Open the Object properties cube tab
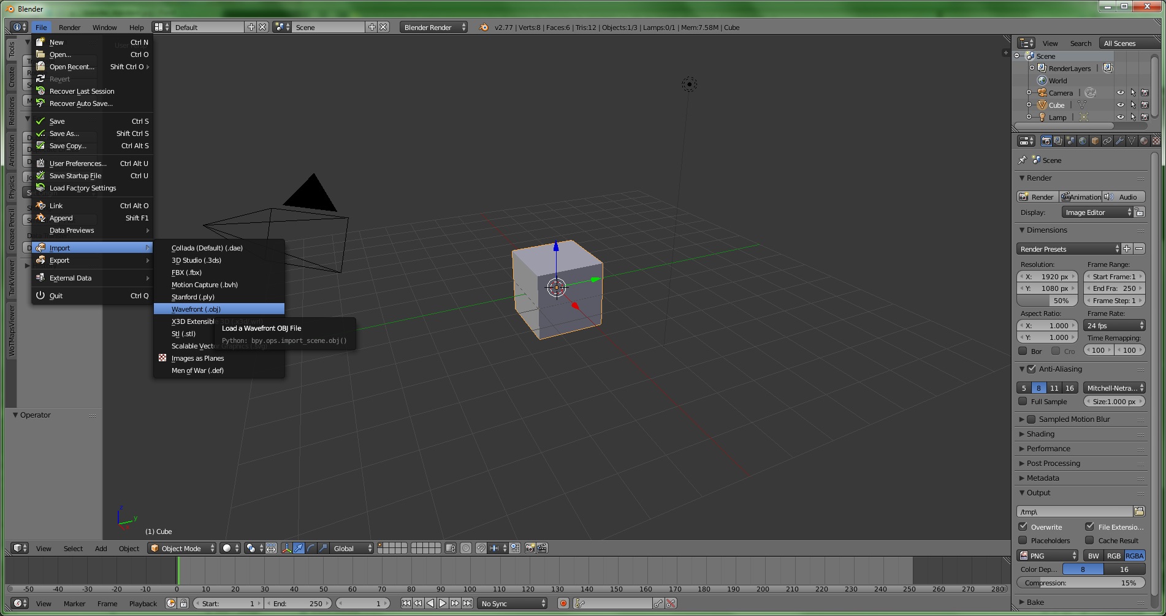 (1095, 141)
